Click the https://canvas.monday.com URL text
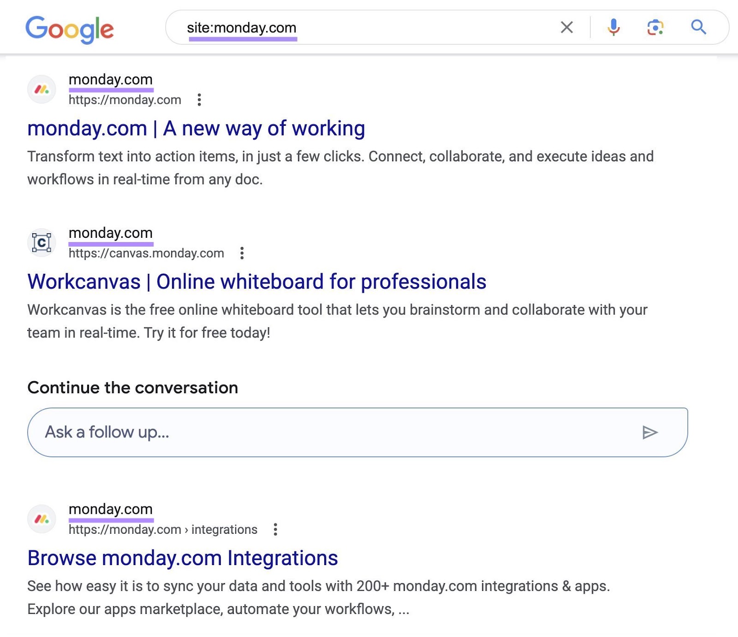 [x=146, y=253]
